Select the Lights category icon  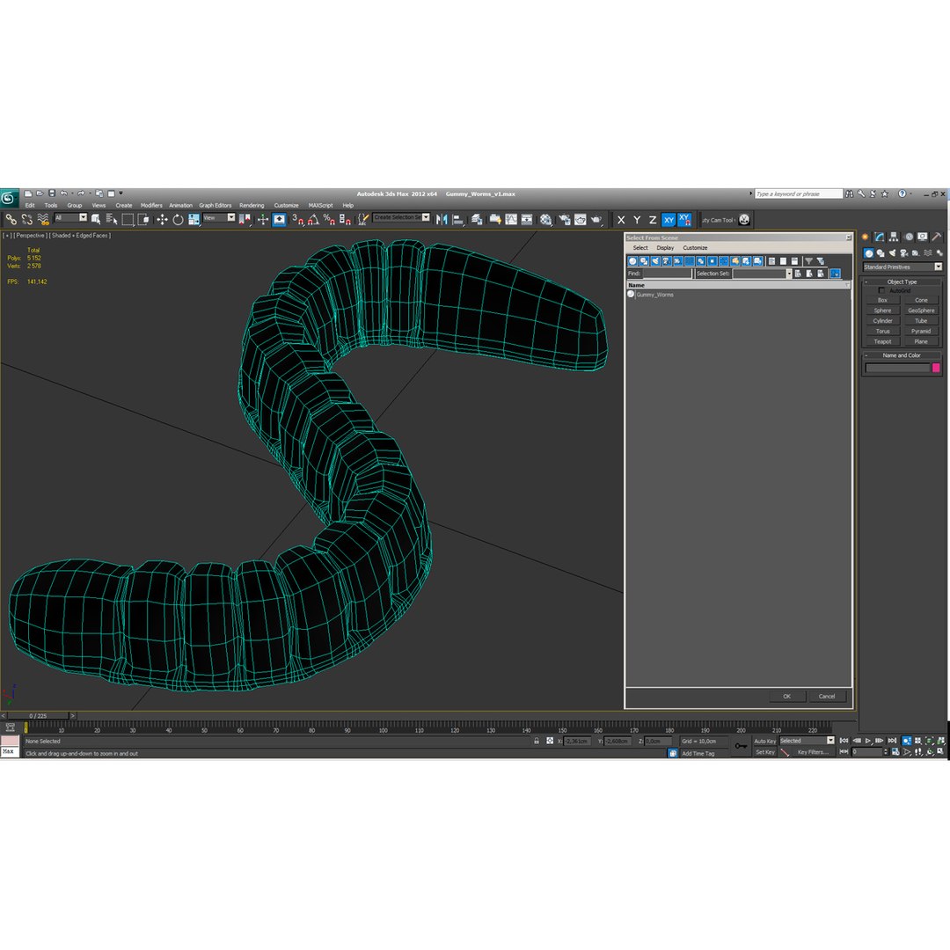coord(893,253)
